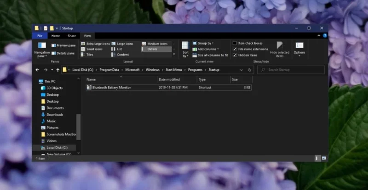368x190 pixels.
Task: Sort by the Size column
Action: [241, 80]
